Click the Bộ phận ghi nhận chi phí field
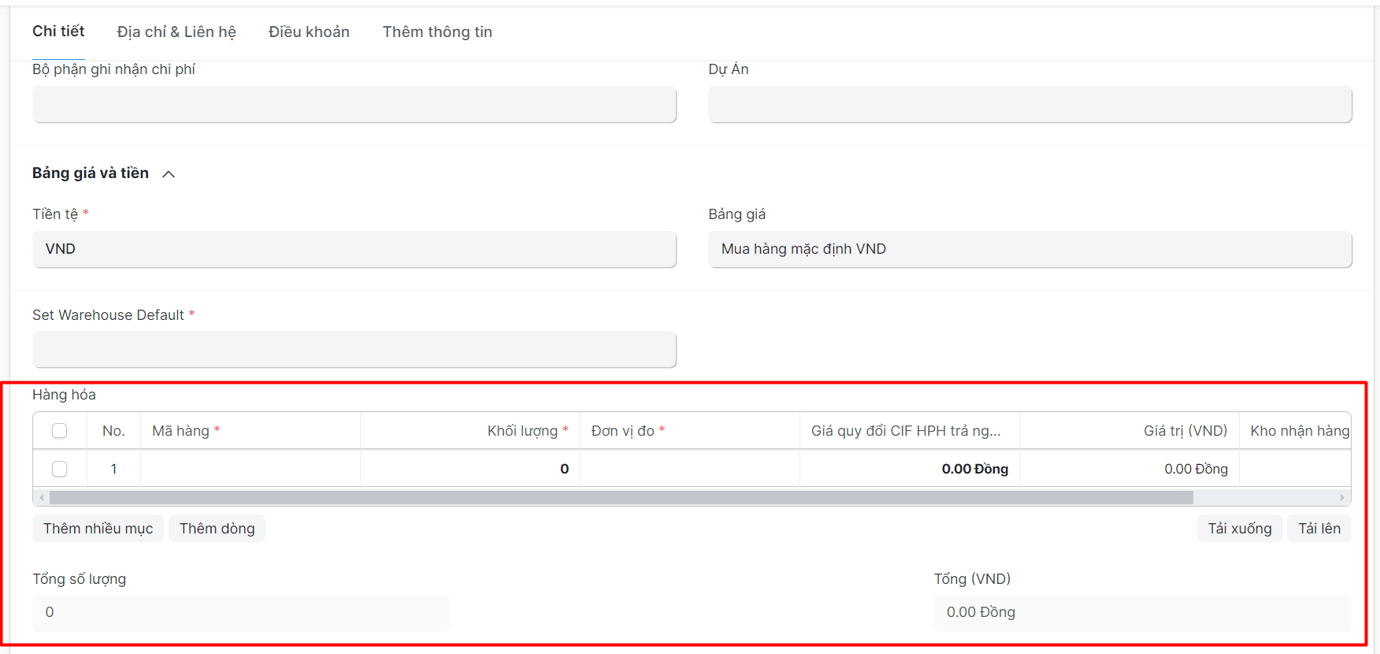The image size is (1380, 654). pos(354,105)
